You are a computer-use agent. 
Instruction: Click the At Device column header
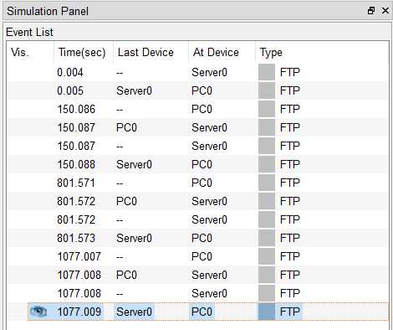pyautogui.click(x=216, y=52)
